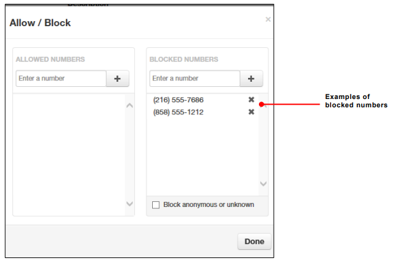The image size is (397, 260).
Task: Click the allowed numbers list scrollbar track
Action: 130,153
